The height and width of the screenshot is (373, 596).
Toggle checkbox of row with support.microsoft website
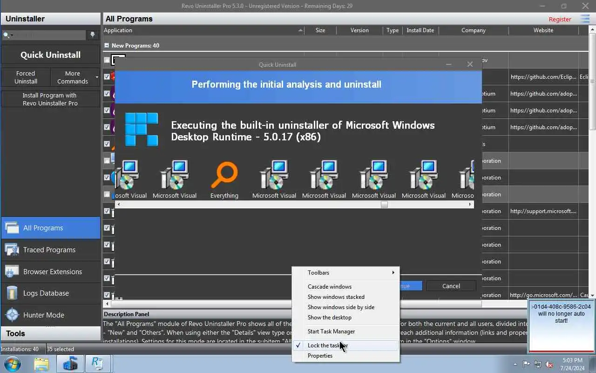pyautogui.click(x=107, y=211)
